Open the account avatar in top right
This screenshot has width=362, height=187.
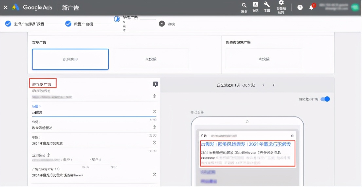pyautogui.click(x=354, y=8)
